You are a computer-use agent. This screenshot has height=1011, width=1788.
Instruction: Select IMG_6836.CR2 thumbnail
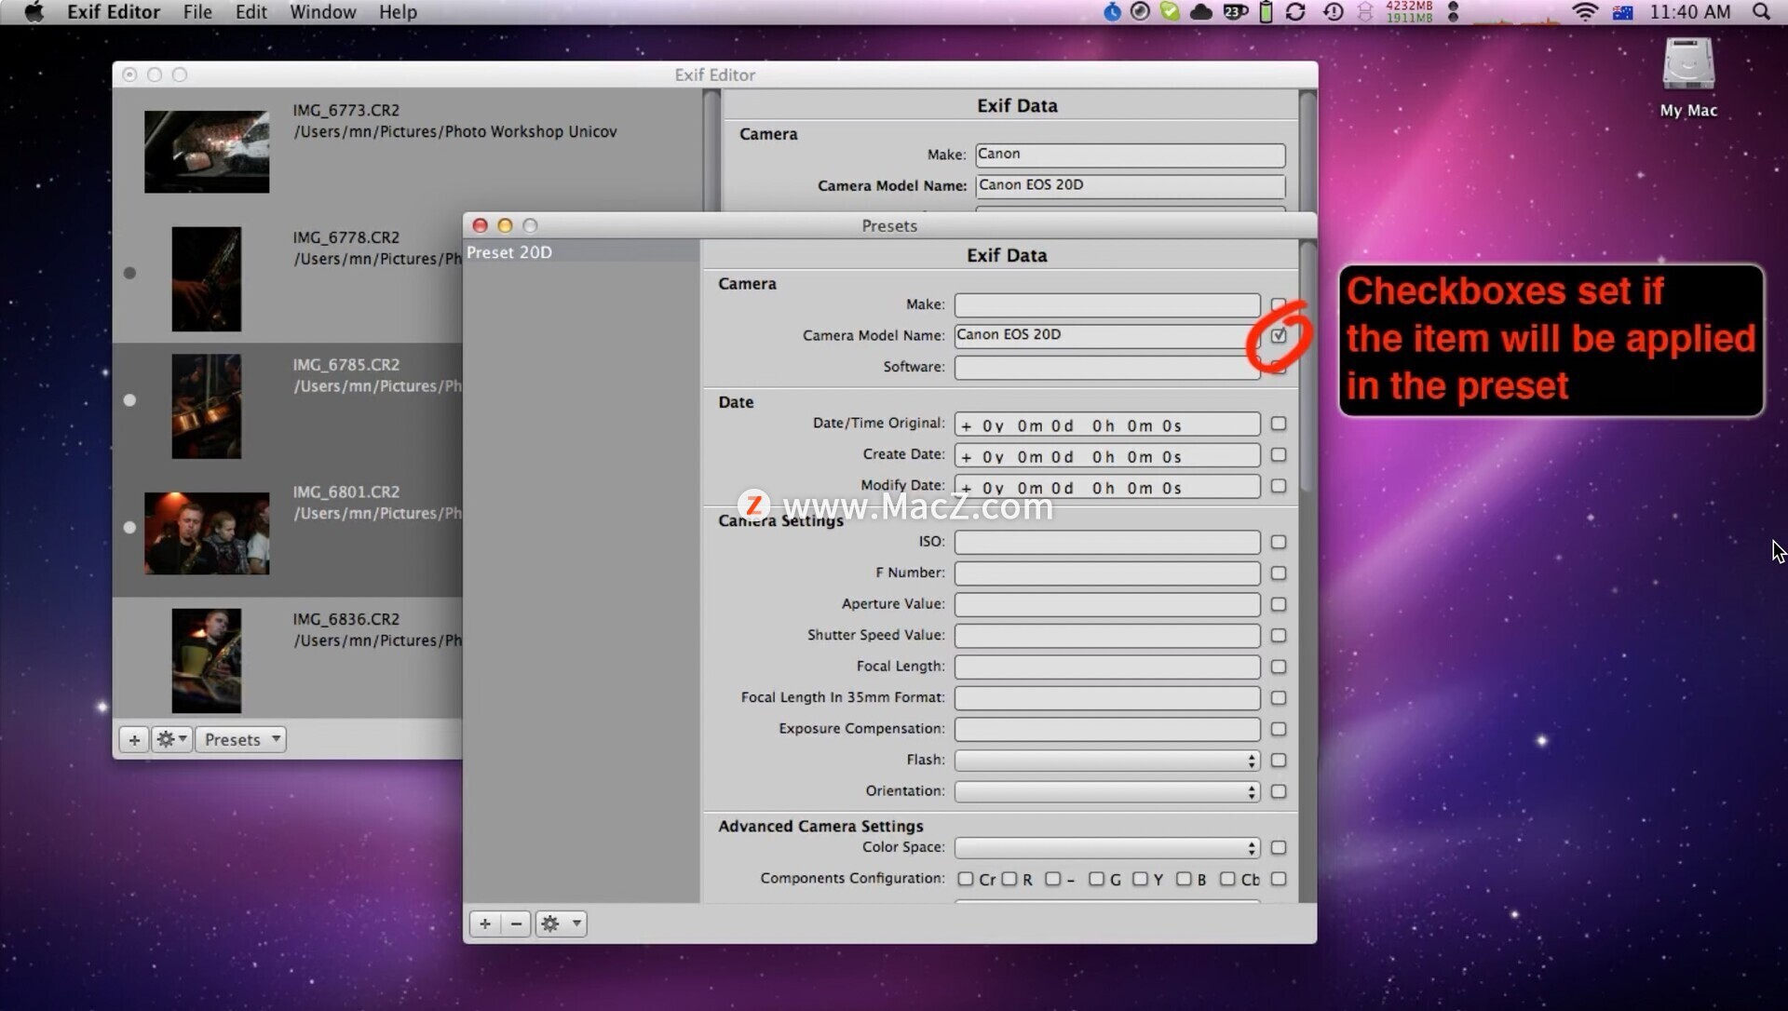pos(207,661)
